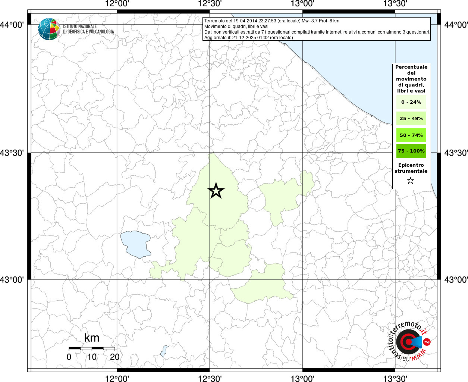The height and width of the screenshot is (382, 468).
Task: Click 'Istituto Nazionale di Geofisica e Vulcanologia' text
Action: tap(88, 29)
